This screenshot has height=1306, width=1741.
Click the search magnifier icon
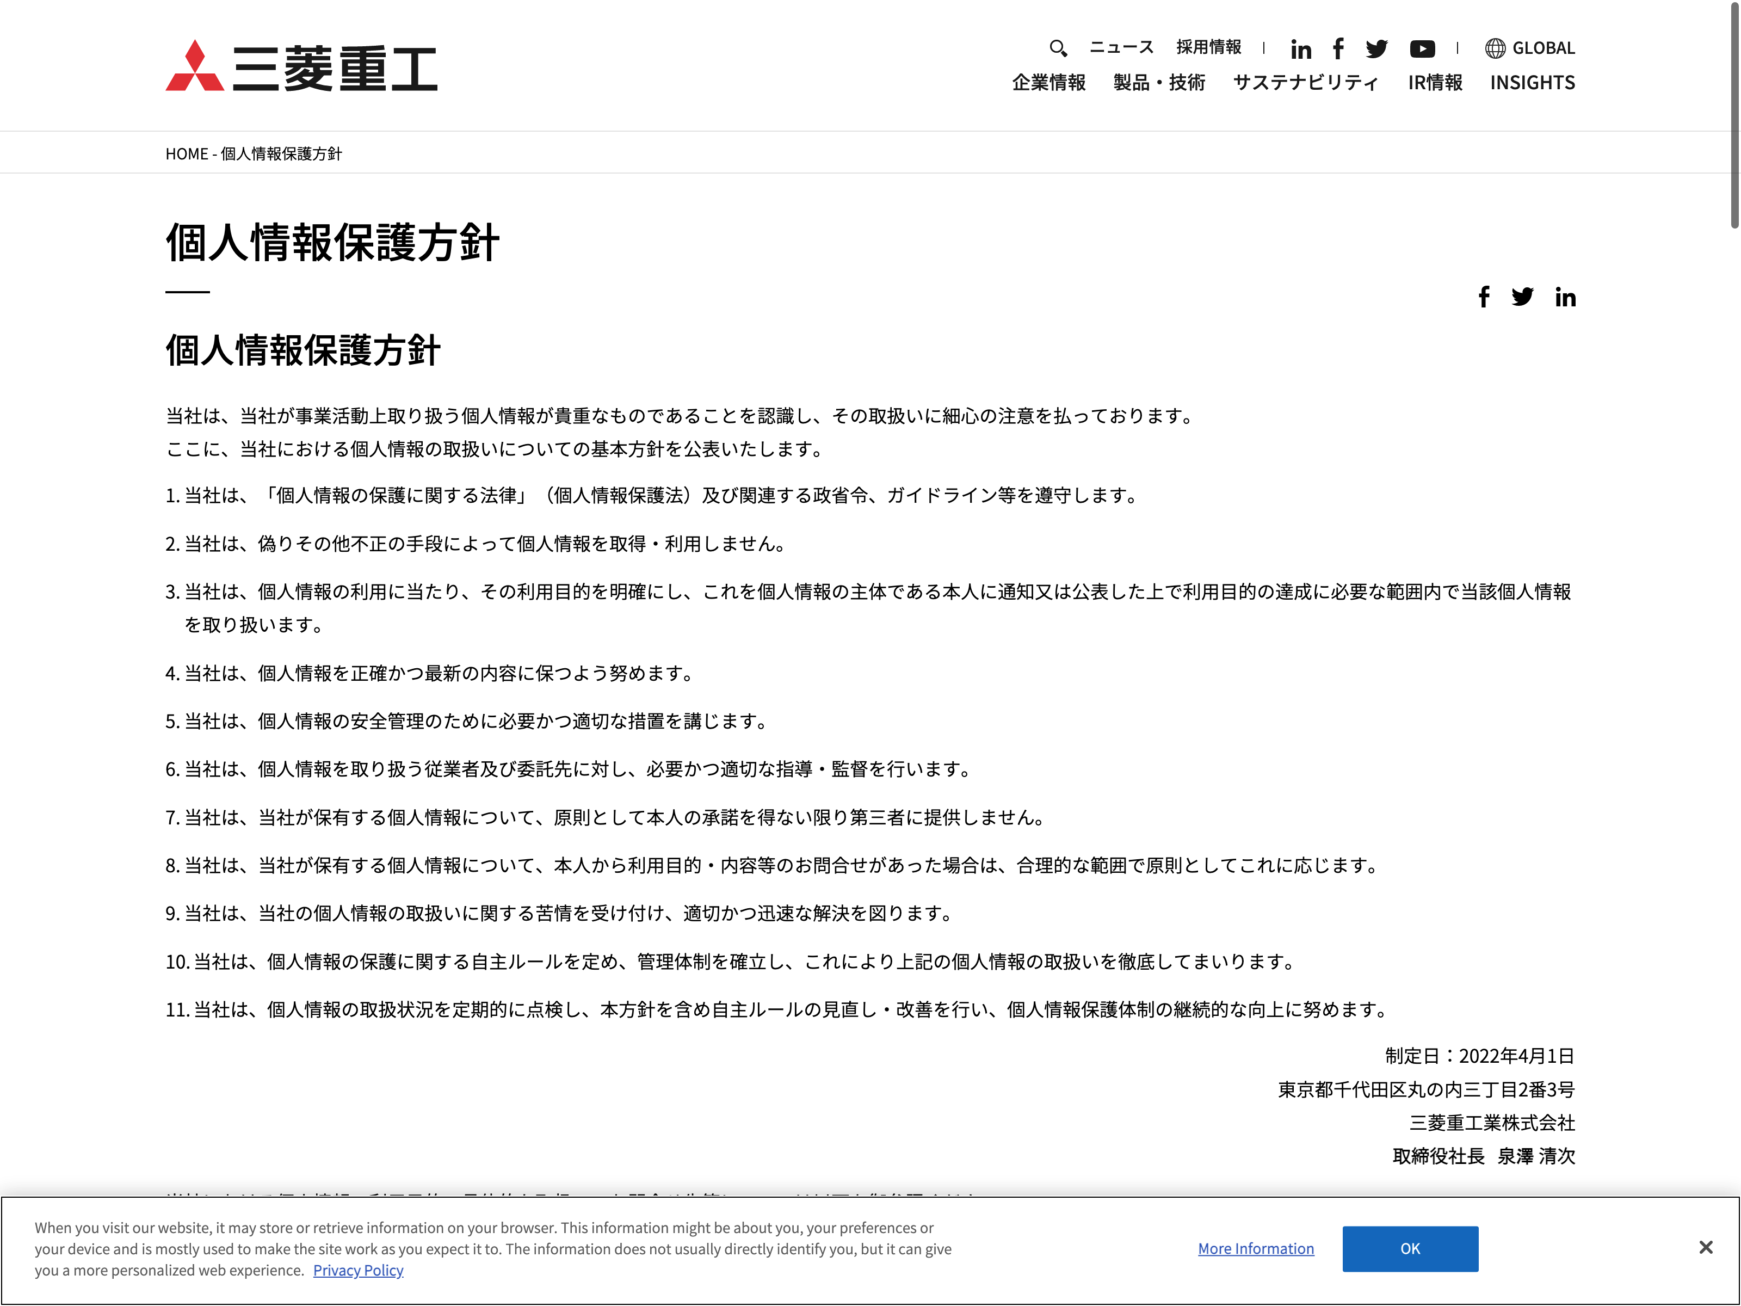(1058, 48)
